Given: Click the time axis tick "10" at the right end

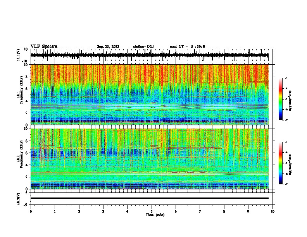Looking at the screenshot, I should (x=273, y=211).
